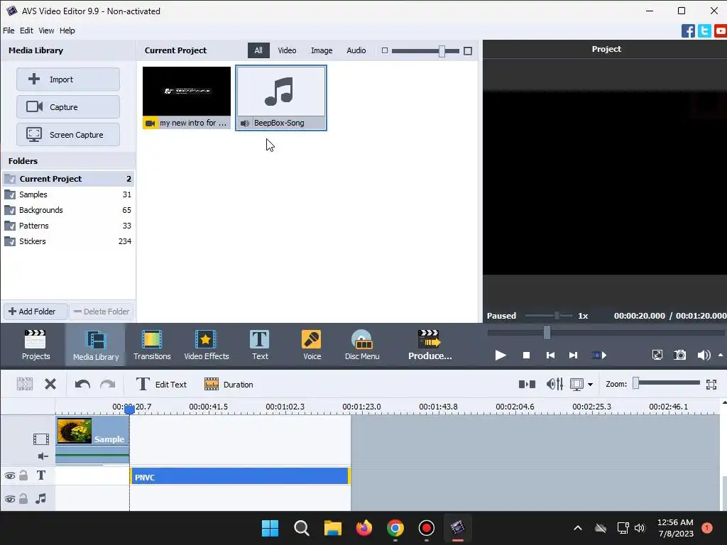Click Duration on timeline toolbar
The height and width of the screenshot is (545, 727).
tap(229, 384)
